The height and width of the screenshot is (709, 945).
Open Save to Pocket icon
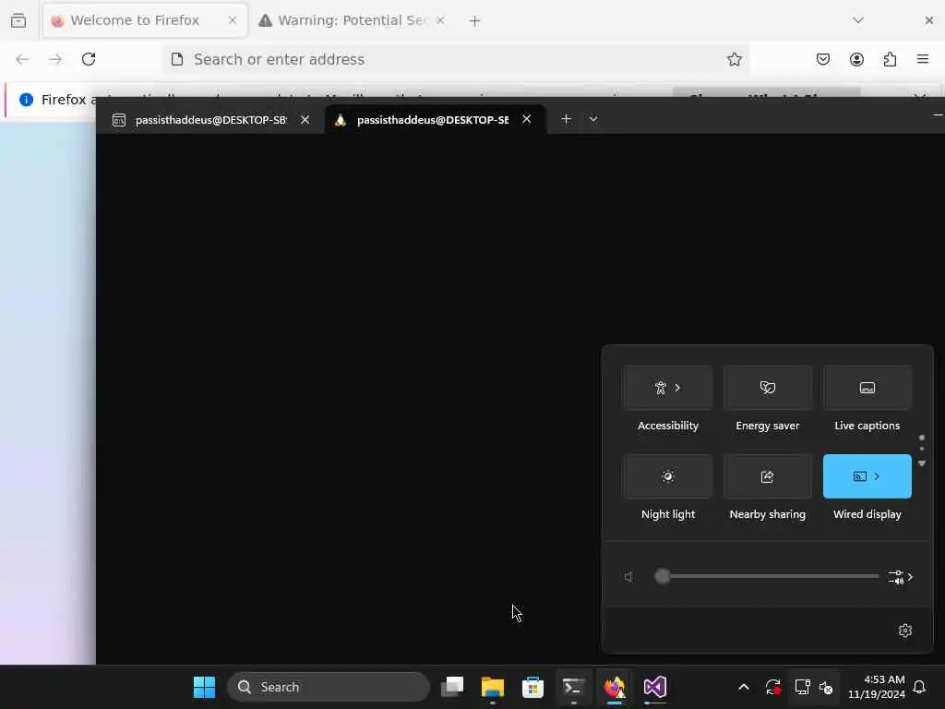(x=822, y=59)
